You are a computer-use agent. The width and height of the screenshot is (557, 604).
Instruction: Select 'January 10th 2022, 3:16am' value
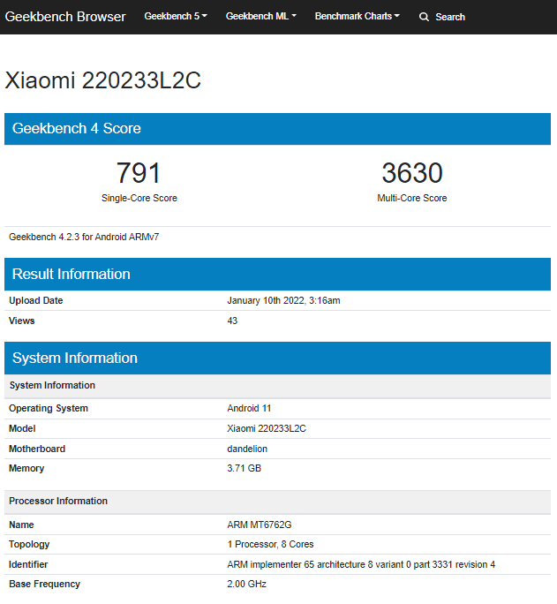(x=283, y=300)
